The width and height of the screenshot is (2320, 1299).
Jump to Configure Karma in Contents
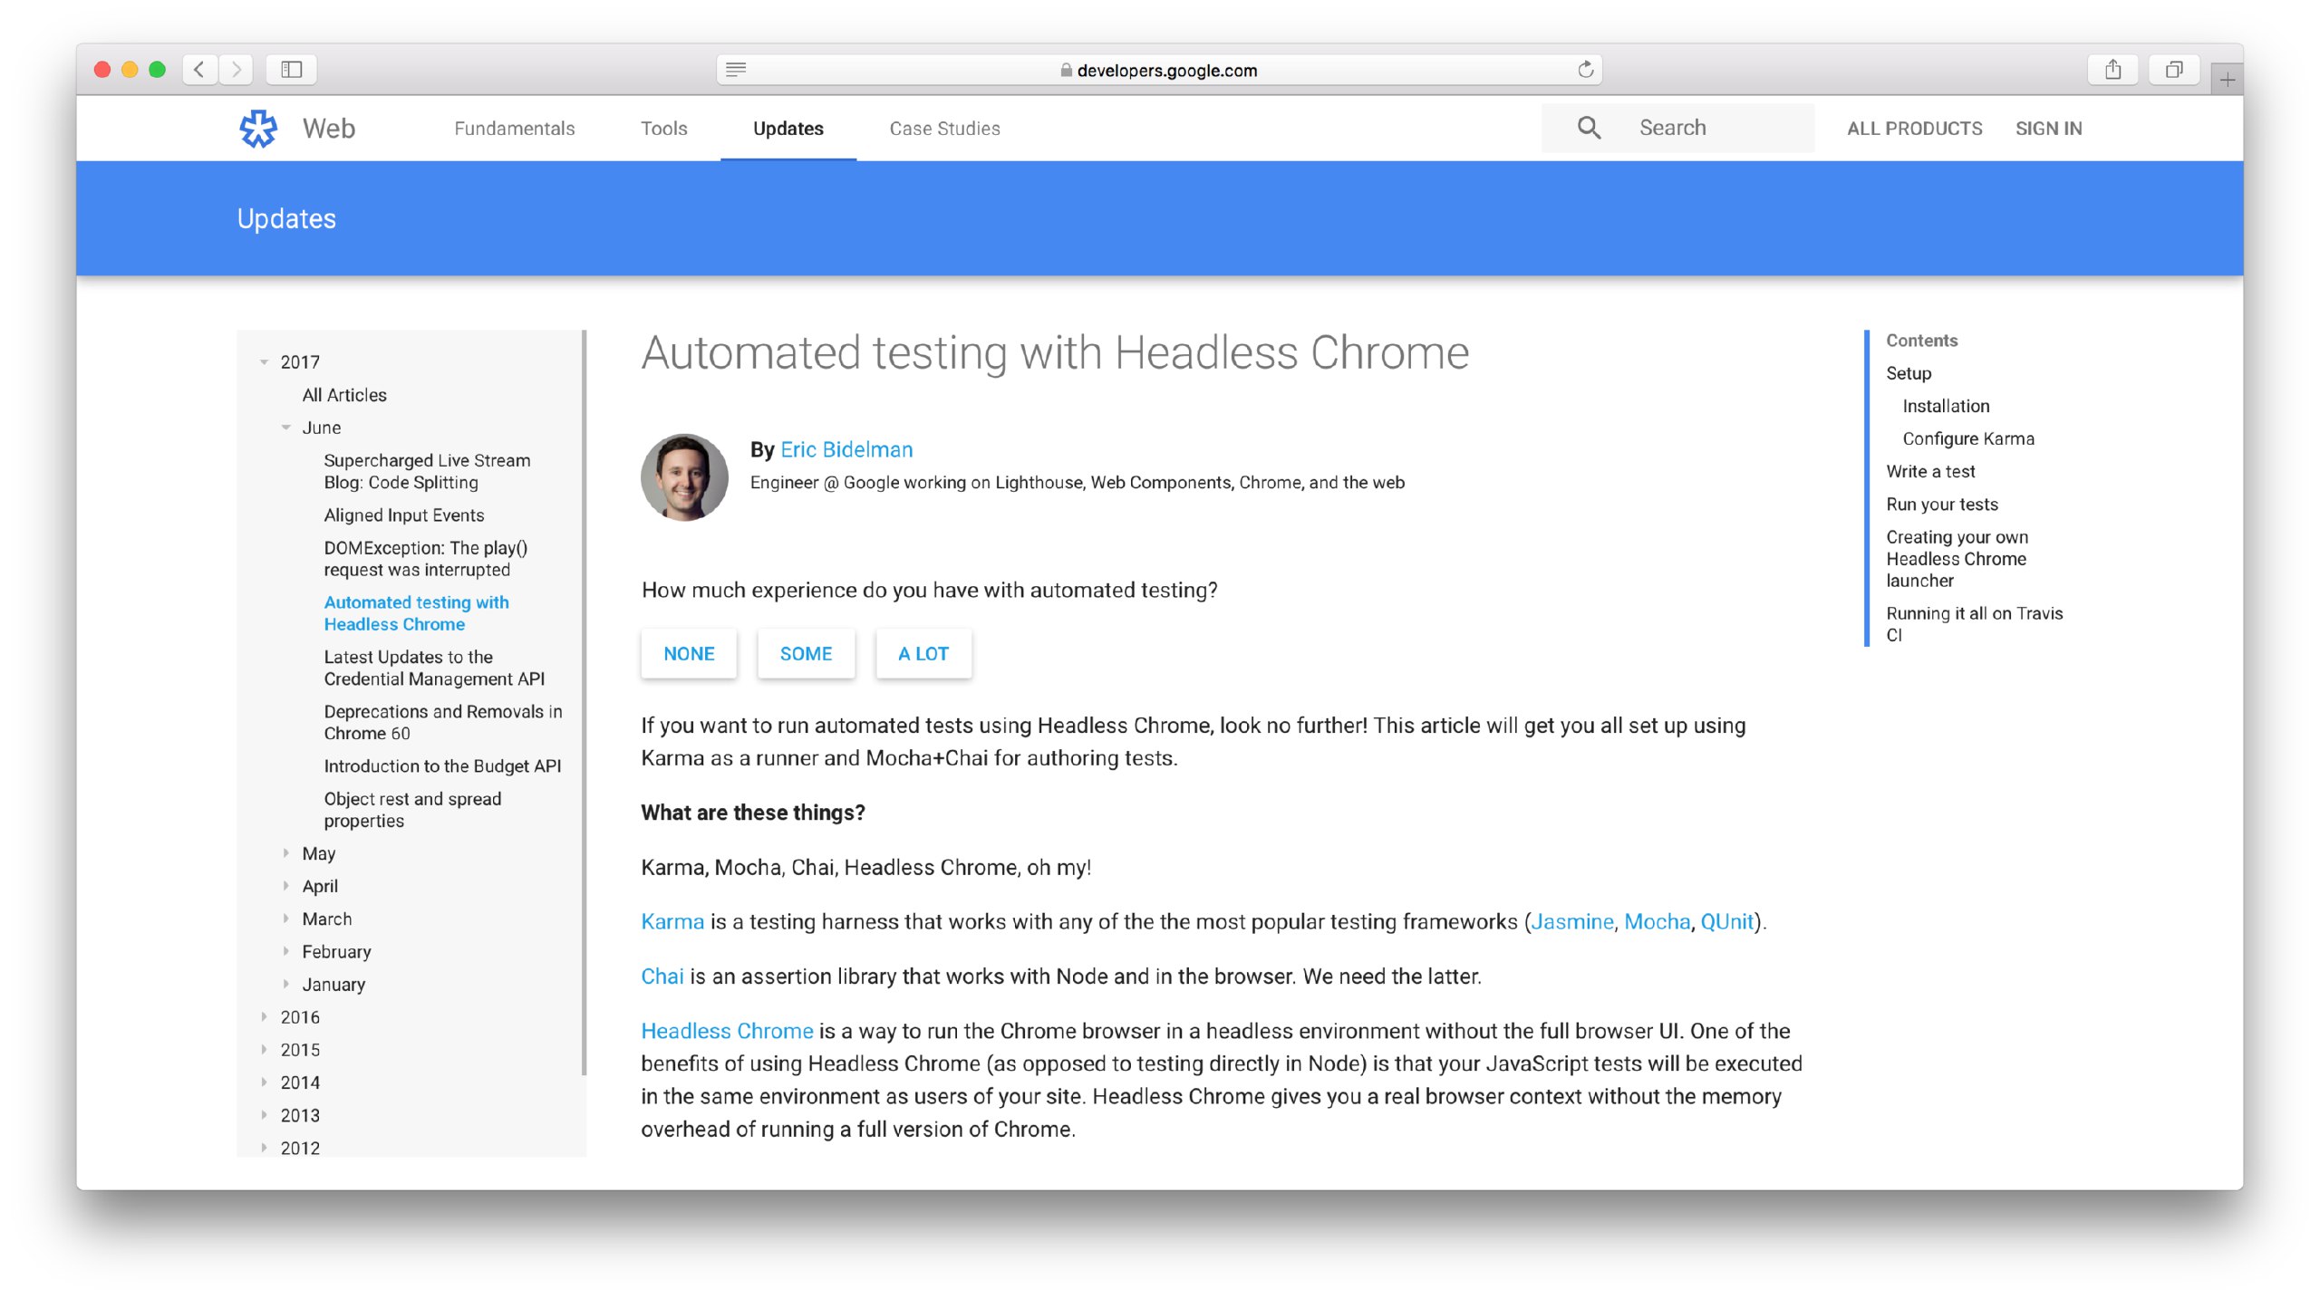[x=1968, y=438]
